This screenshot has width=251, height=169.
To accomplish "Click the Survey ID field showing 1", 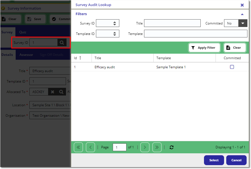I will [43, 42].
